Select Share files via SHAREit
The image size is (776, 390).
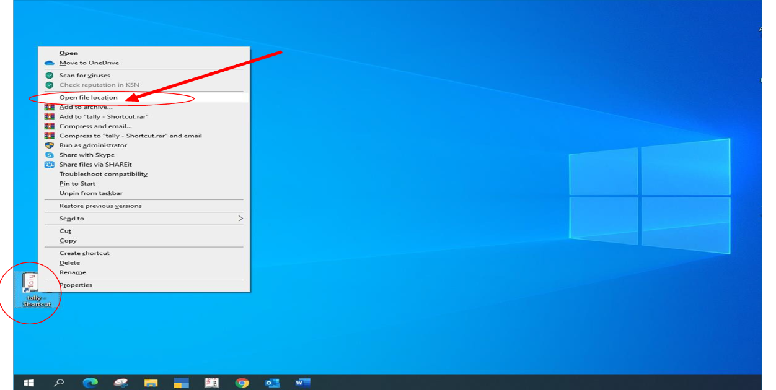click(x=144, y=165)
